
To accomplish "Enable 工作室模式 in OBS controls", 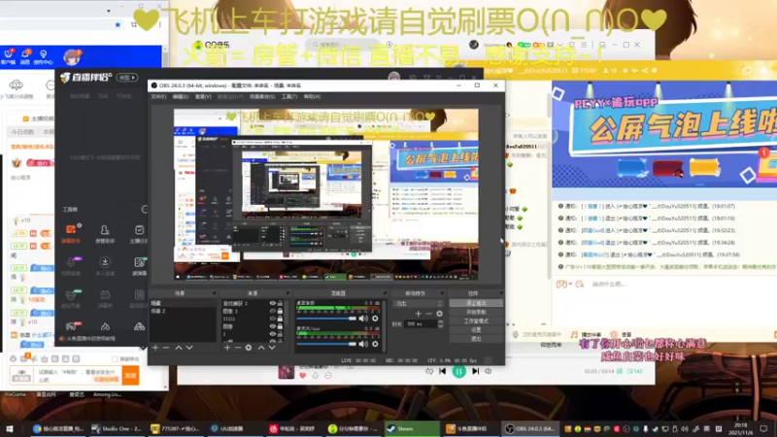I will (476, 321).
